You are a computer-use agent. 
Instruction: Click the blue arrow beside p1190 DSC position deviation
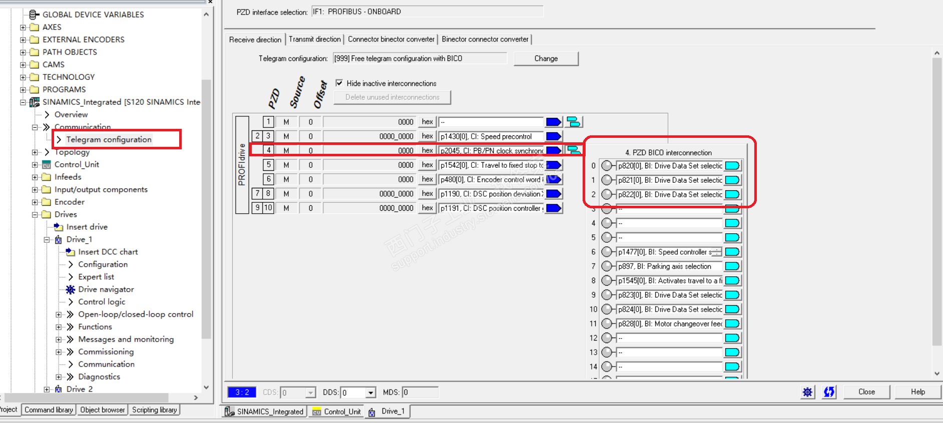tap(554, 194)
